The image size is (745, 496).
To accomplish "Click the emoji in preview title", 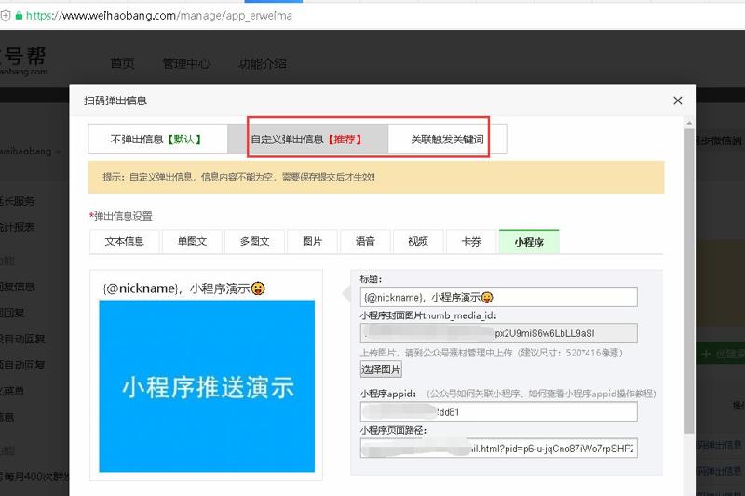I will point(258,288).
